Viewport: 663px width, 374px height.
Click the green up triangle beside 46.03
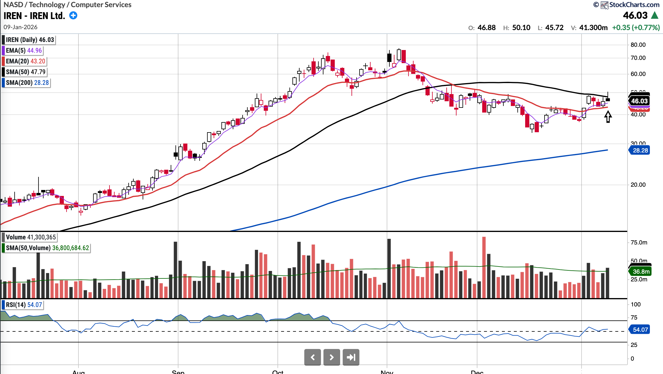(655, 15)
